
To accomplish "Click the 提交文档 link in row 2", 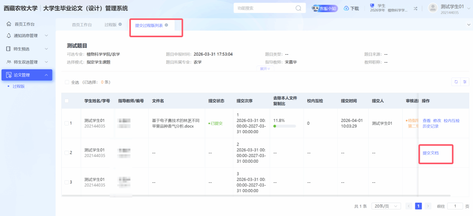I will pos(430,153).
